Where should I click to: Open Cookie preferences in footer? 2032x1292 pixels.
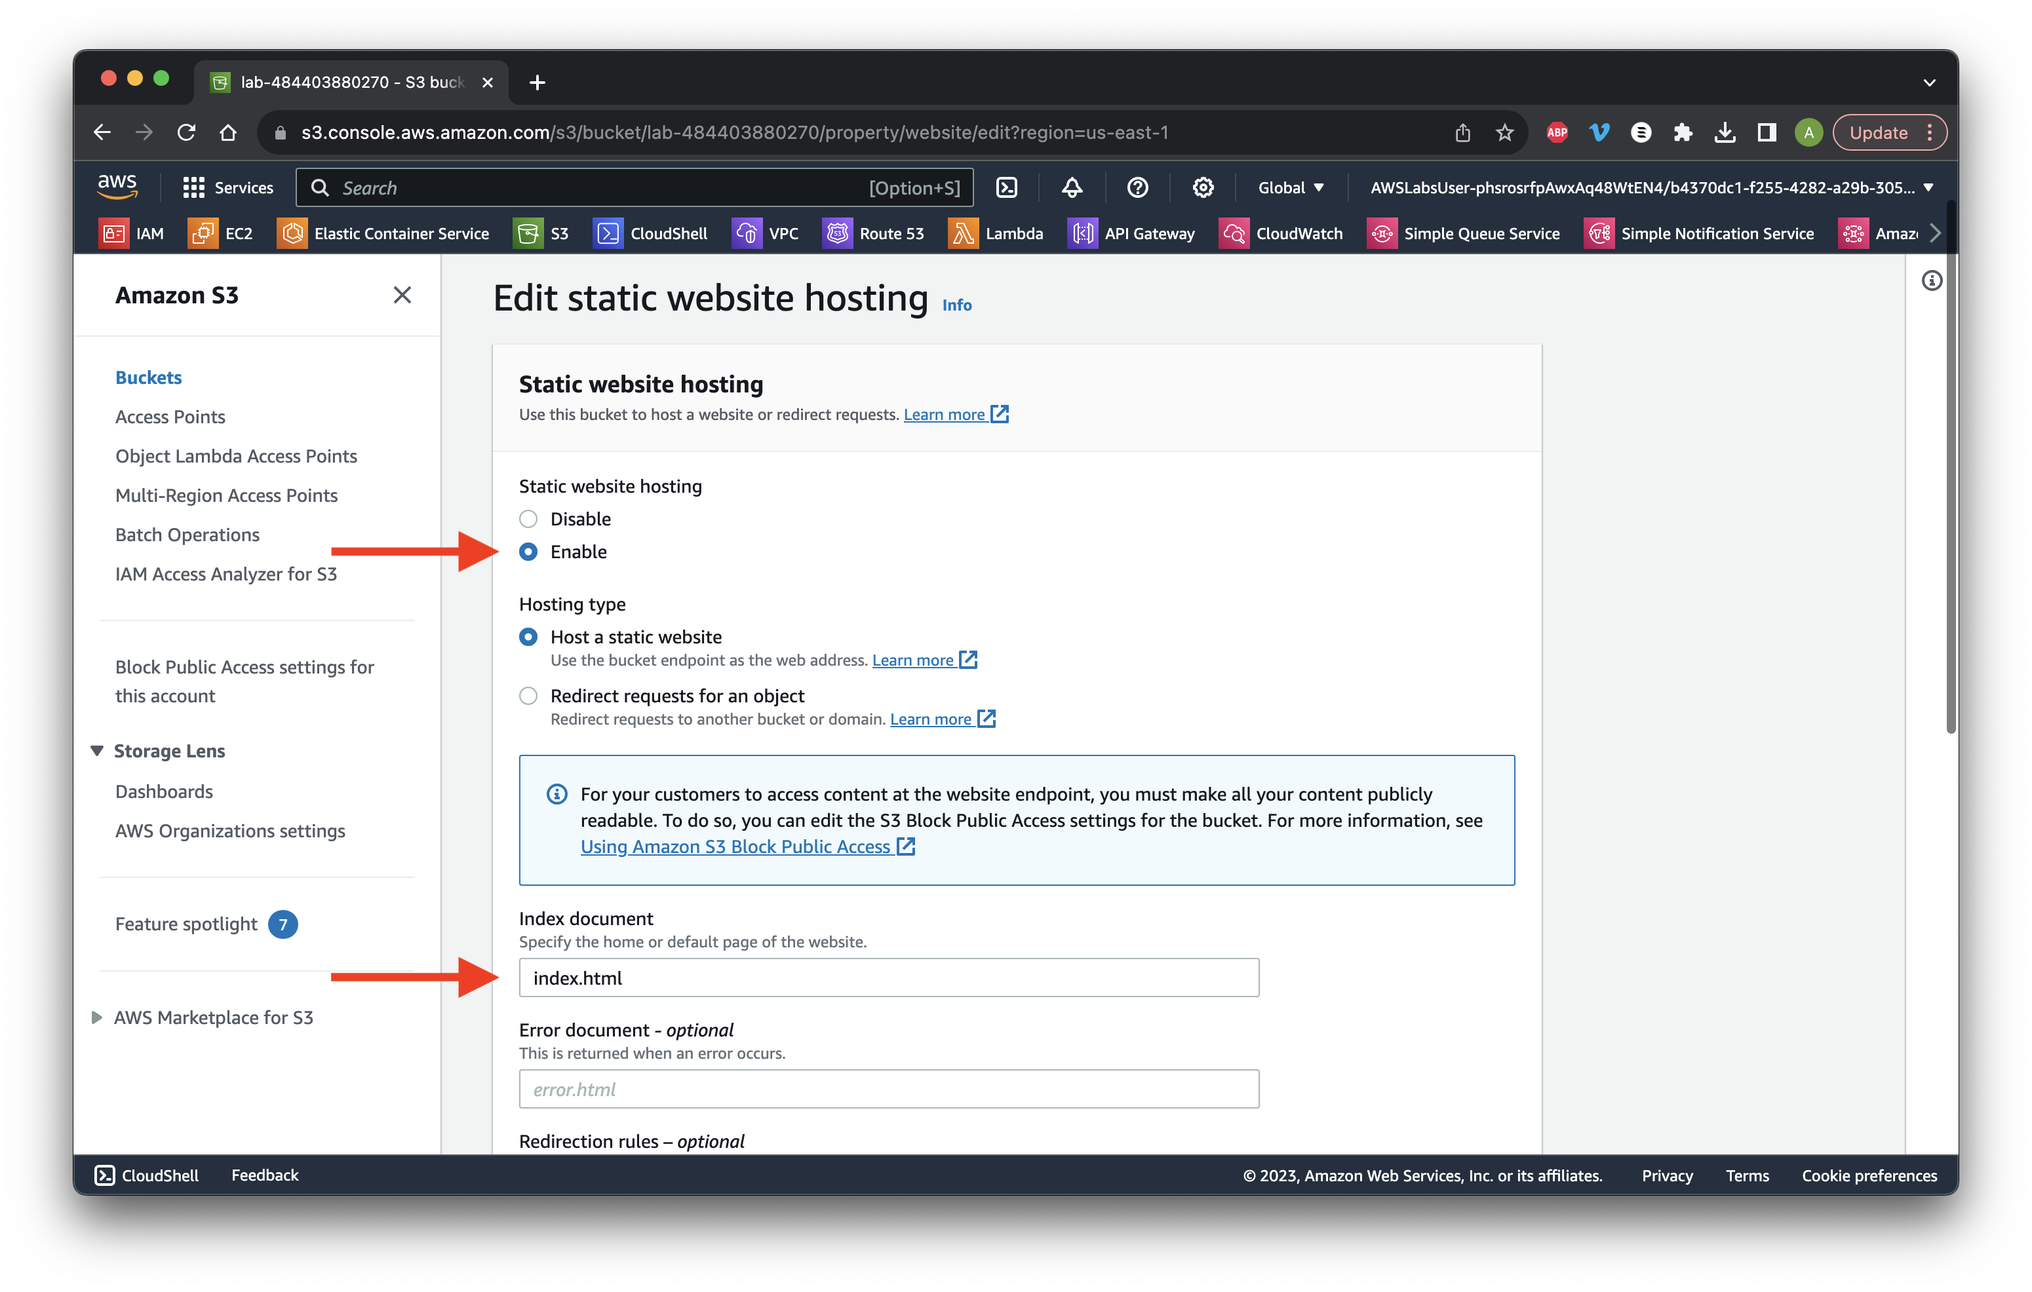coord(1869,1175)
